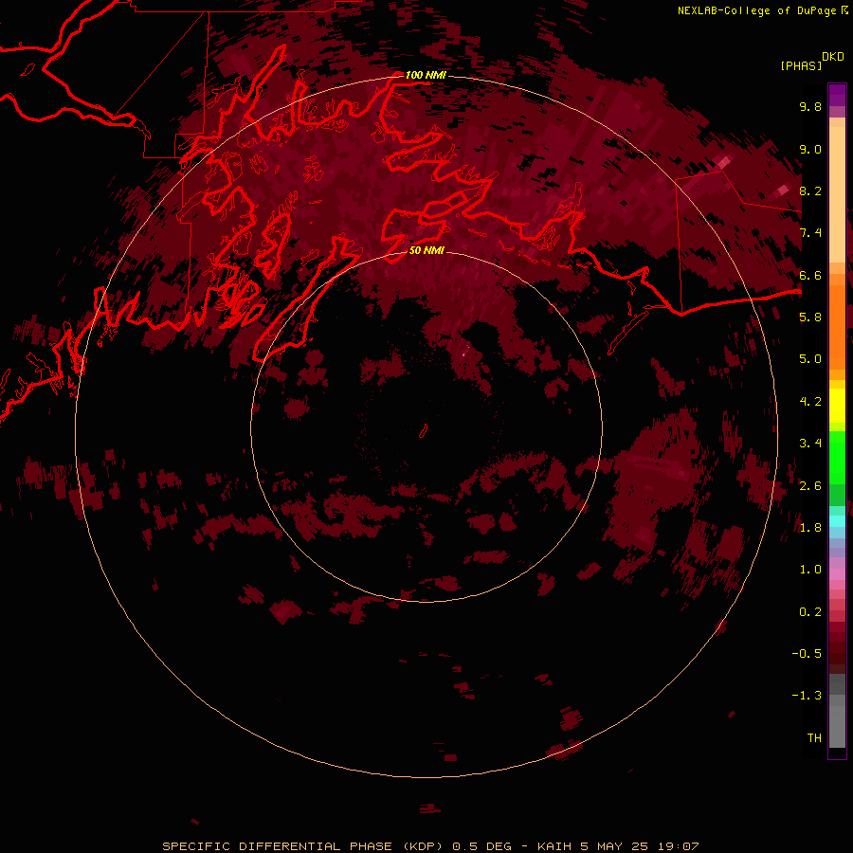Click the 9.8 value on the color scale
Viewport: 853px width, 853px height.
810,106
